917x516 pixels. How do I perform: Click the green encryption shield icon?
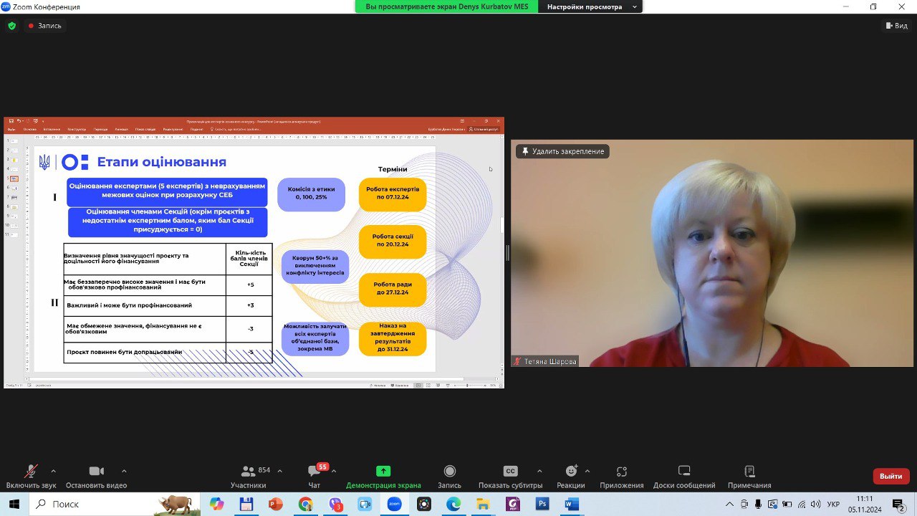(x=11, y=26)
